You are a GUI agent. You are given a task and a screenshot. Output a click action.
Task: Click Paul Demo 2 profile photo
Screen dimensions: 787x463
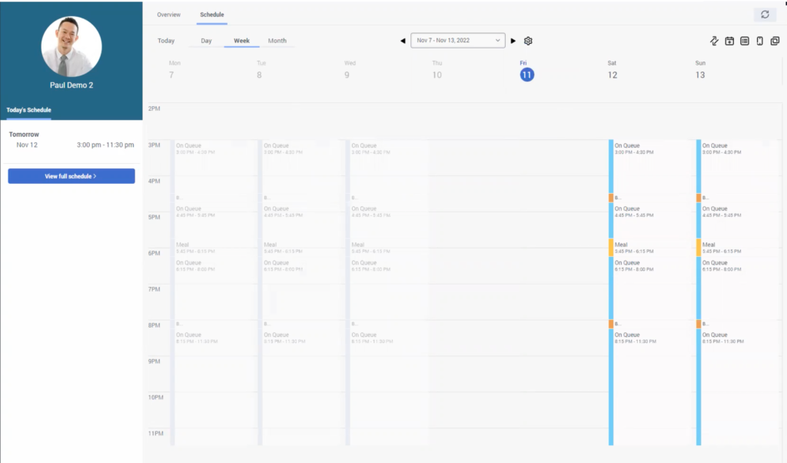(71, 47)
